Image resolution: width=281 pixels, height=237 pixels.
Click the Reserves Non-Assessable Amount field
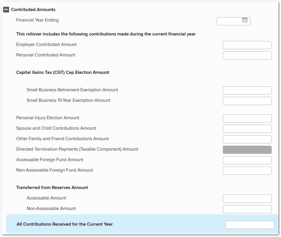tap(247, 209)
